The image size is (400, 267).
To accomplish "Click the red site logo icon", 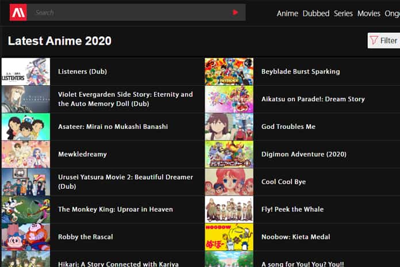I will pyautogui.click(x=18, y=12).
